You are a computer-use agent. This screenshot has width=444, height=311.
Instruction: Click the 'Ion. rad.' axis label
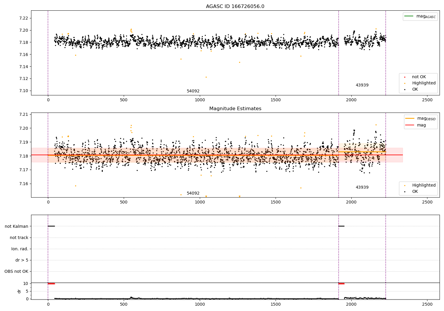point(20,249)
